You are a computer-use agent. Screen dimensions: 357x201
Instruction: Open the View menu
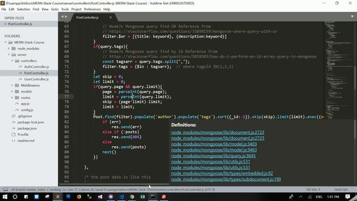45,9
